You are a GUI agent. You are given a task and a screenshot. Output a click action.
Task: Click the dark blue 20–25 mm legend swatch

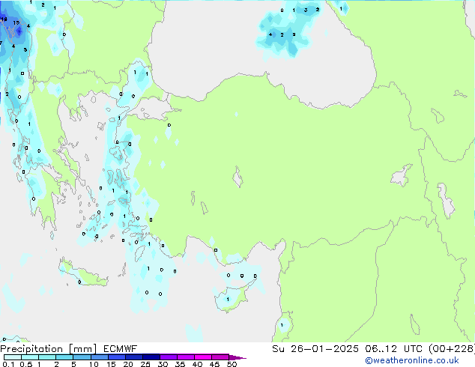(138, 357)
